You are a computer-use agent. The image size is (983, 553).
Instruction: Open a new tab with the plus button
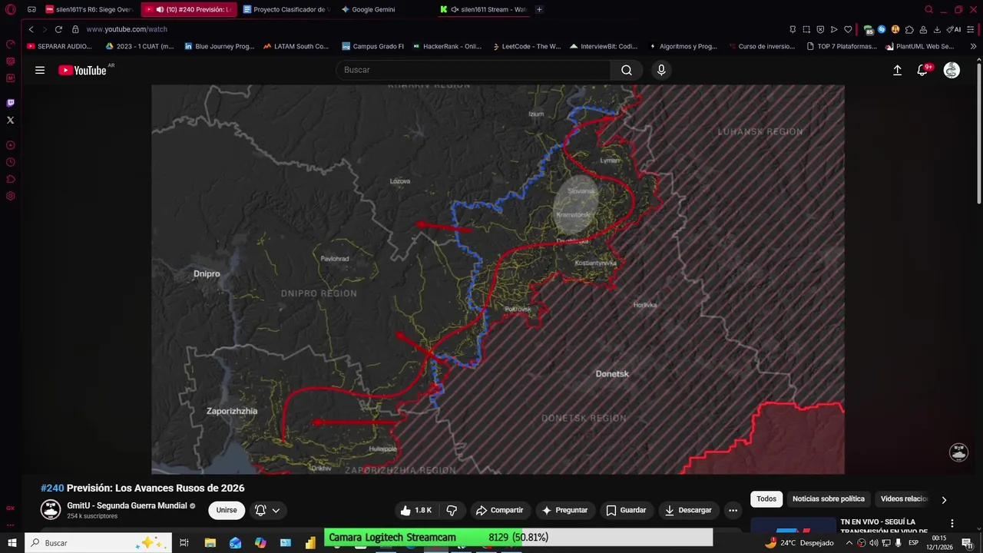click(x=539, y=9)
